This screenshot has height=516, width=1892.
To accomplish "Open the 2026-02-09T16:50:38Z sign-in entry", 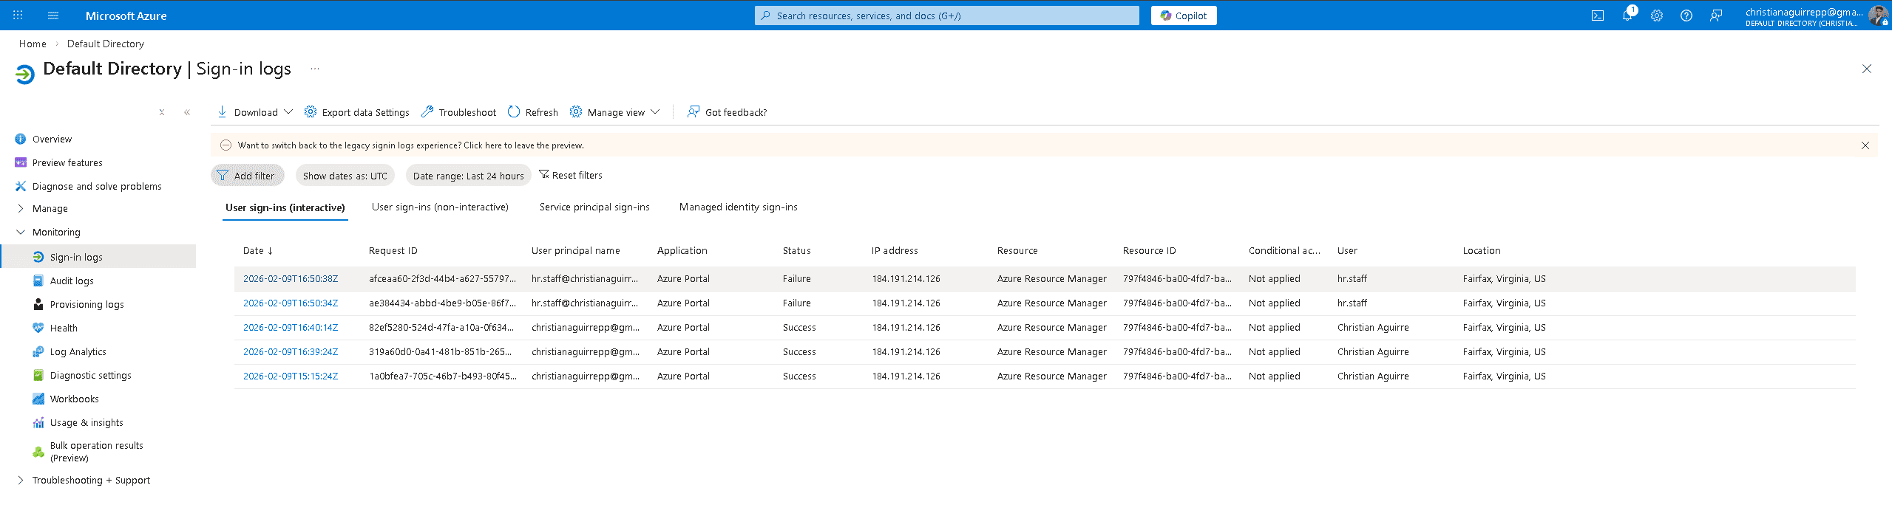I will pos(291,279).
